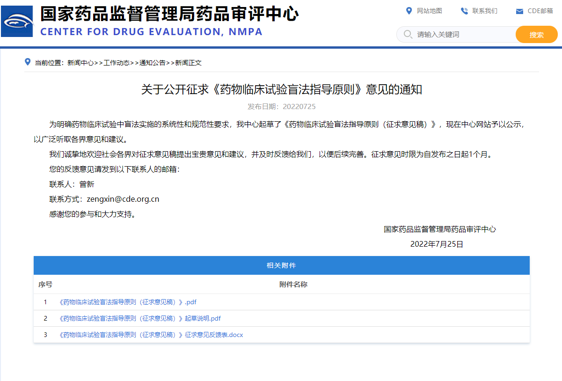Image resolution: width=562 pixels, height=381 pixels.
Task: Click the contact us phone icon
Action: coord(464,11)
